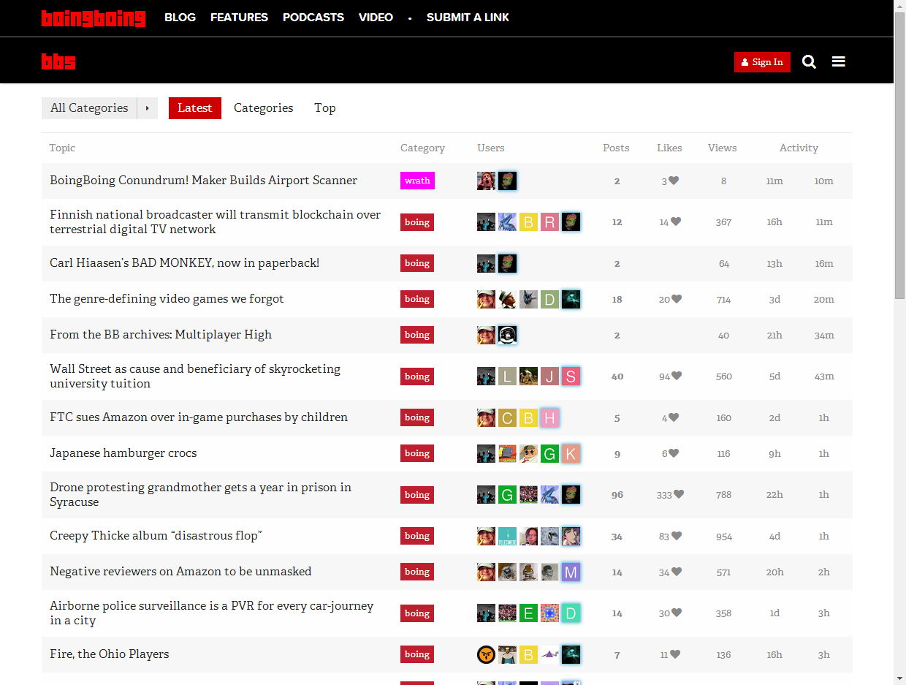The width and height of the screenshot is (906, 685).
Task: Click 954 views in Creepy Thicke row
Action: (x=724, y=537)
